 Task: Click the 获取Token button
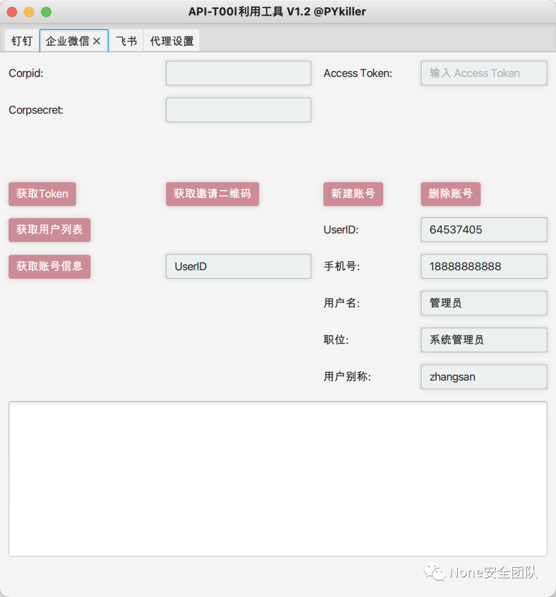tap(42, 194)
